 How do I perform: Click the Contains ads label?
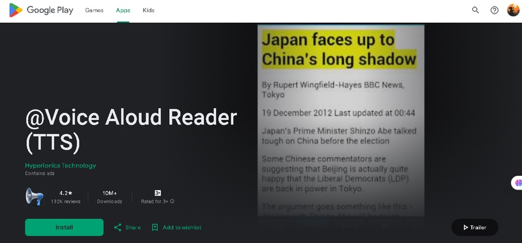(x=40, y=173)
